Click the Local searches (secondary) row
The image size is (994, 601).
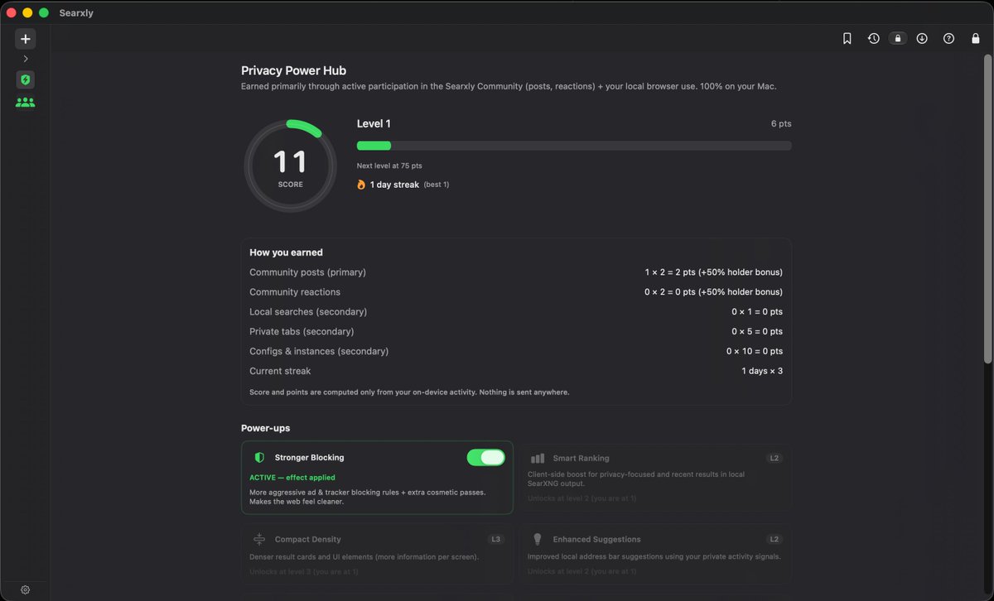click(516, 312)
